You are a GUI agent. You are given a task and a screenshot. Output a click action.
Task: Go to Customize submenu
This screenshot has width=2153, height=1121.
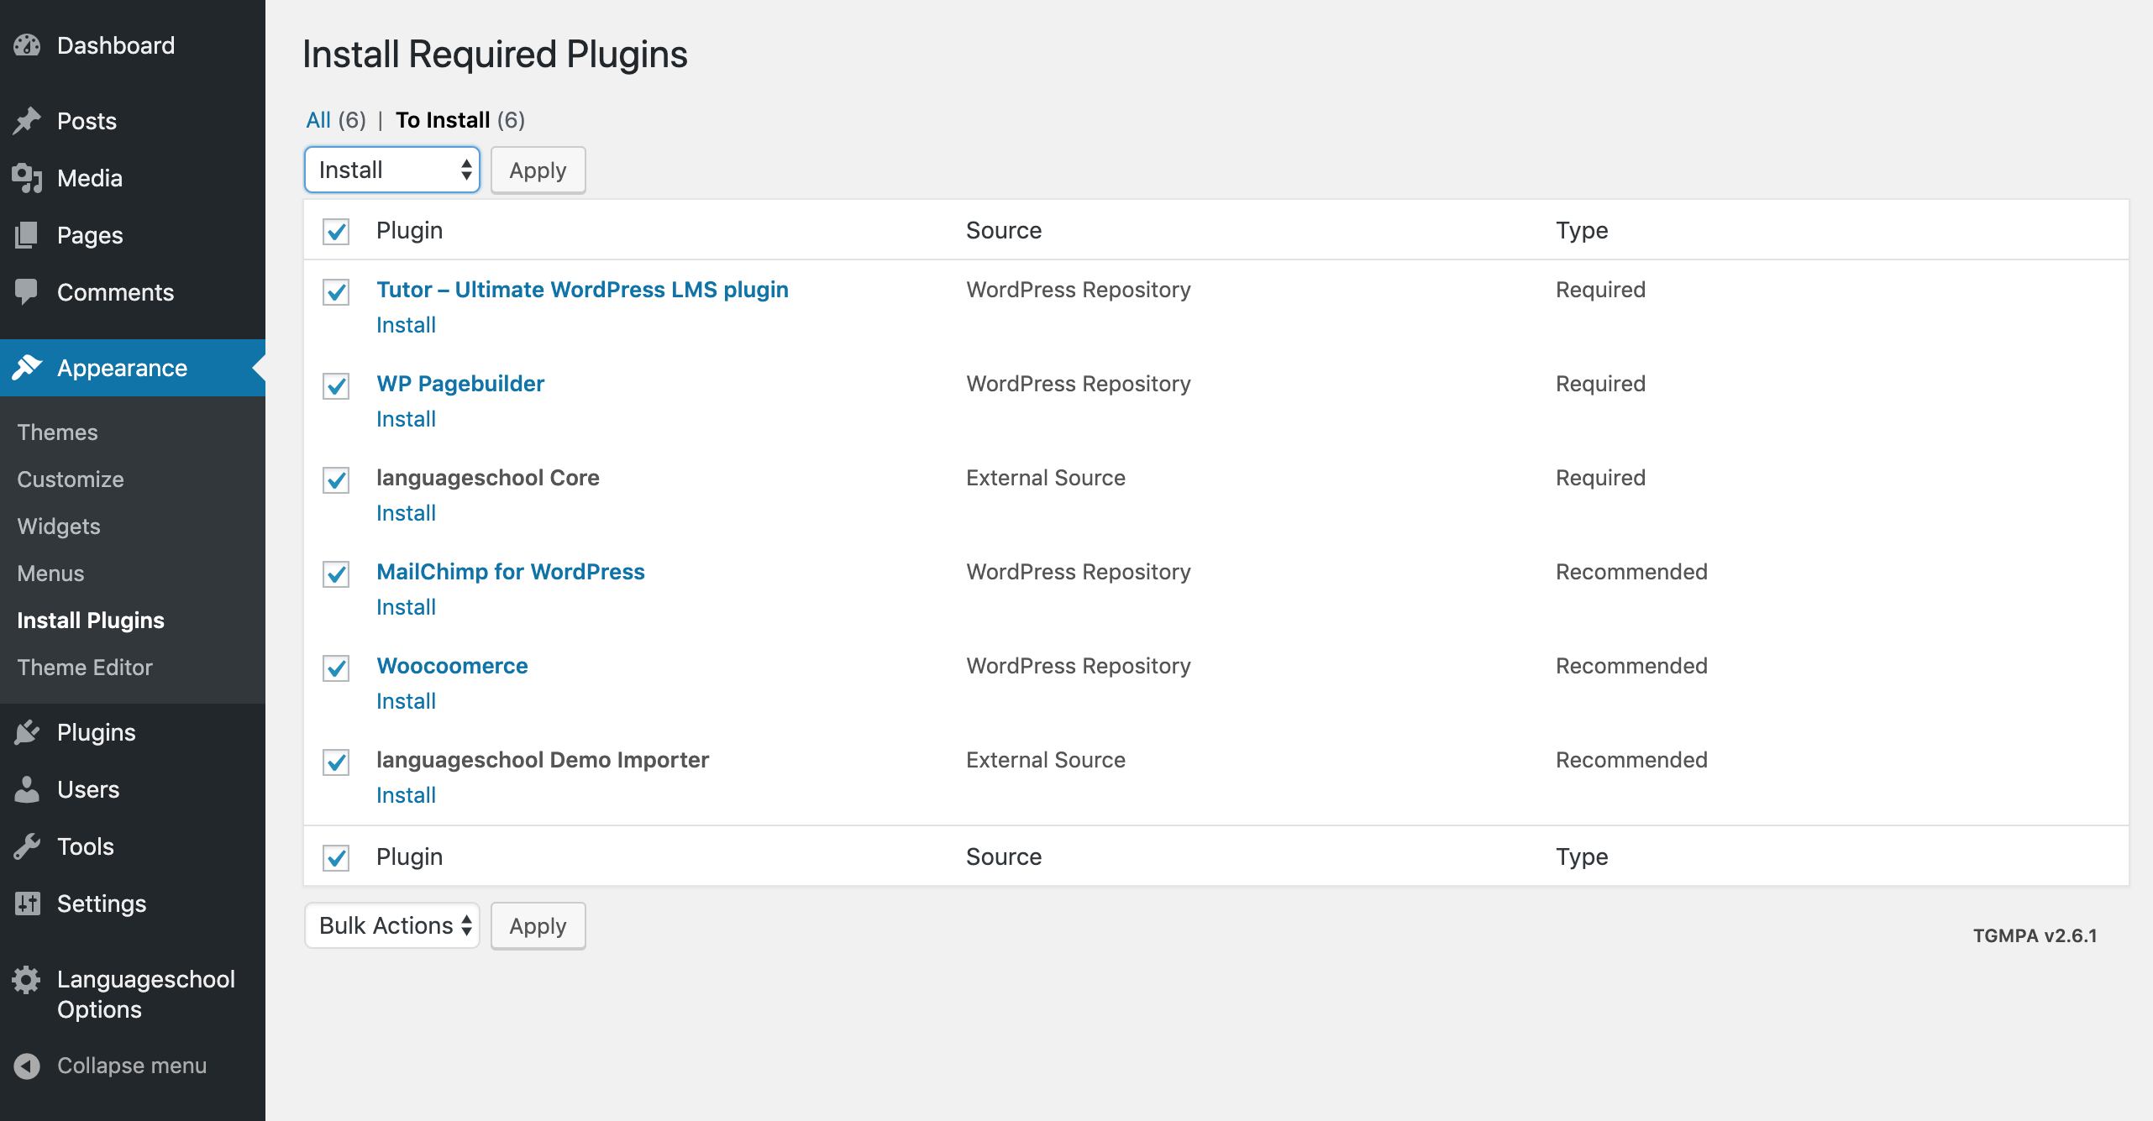71,479
